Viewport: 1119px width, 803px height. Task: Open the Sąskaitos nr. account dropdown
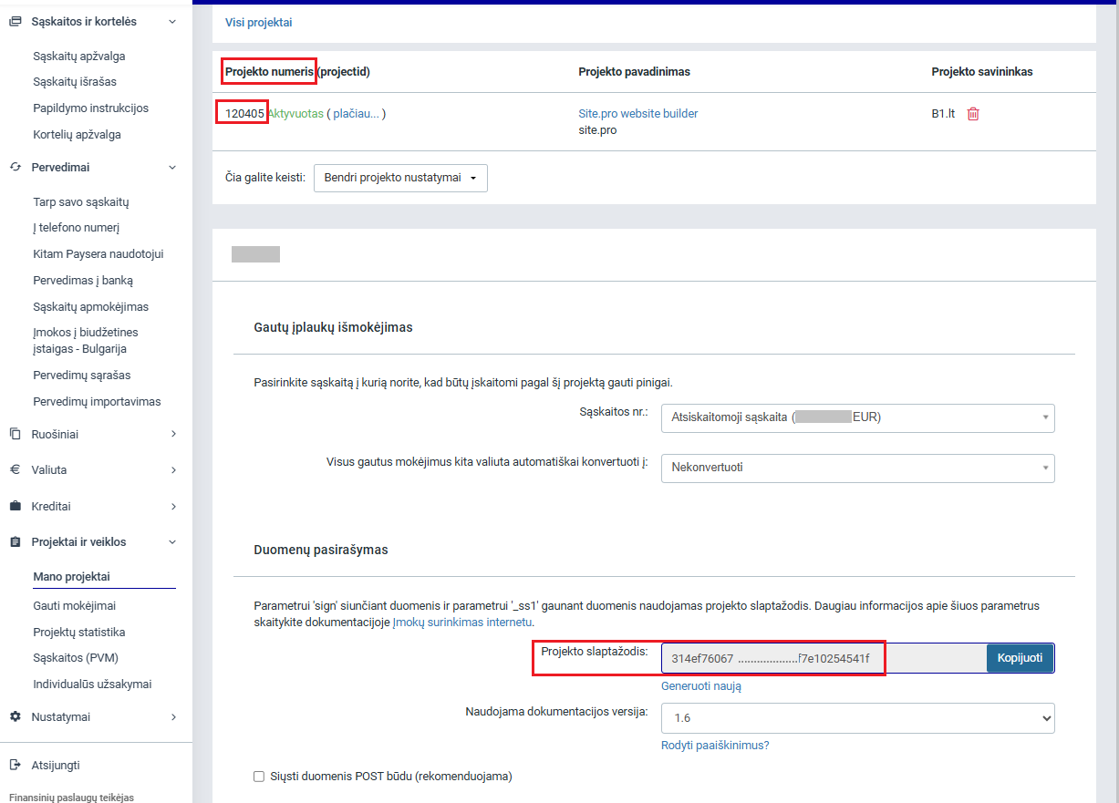pyautogui.click(x=857, y=417)
